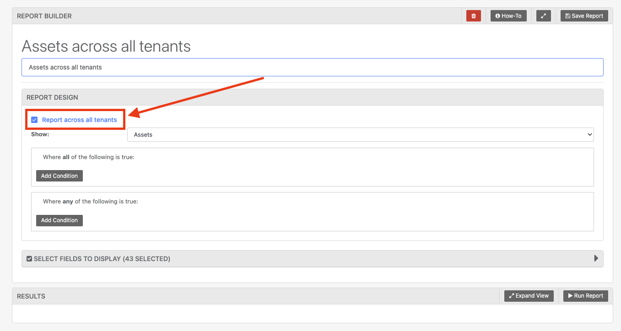Click into the report name text field

[x=312, y=67]
